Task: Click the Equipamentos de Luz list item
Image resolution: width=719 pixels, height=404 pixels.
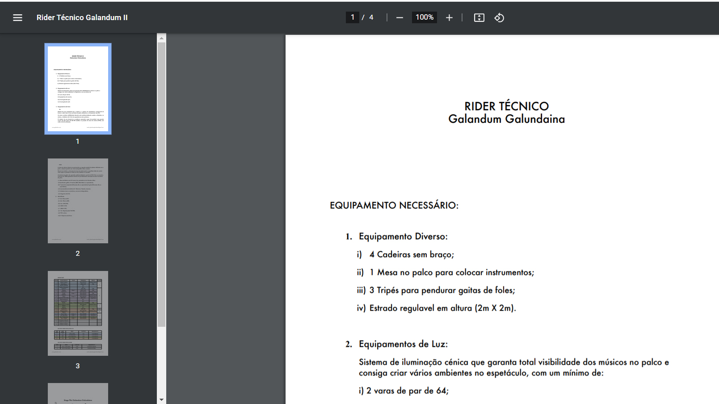Action: pyautogui.click(x=403, y=344)
